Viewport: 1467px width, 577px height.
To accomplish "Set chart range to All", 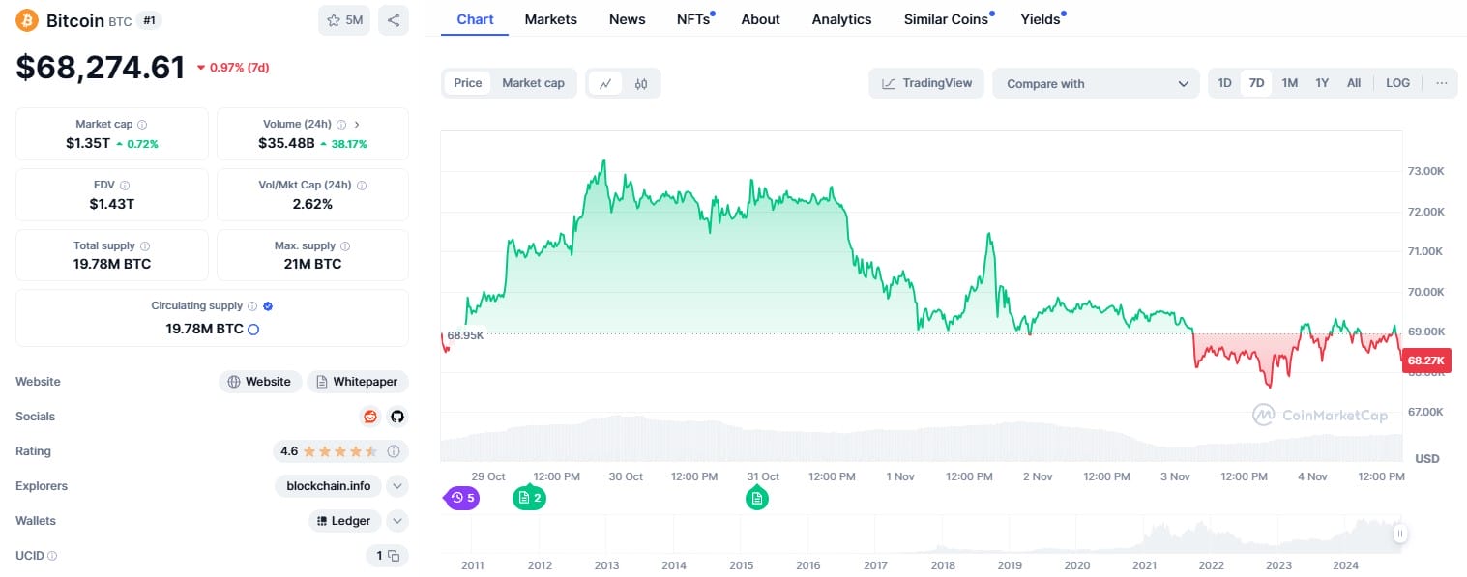I will [1354, 83].
